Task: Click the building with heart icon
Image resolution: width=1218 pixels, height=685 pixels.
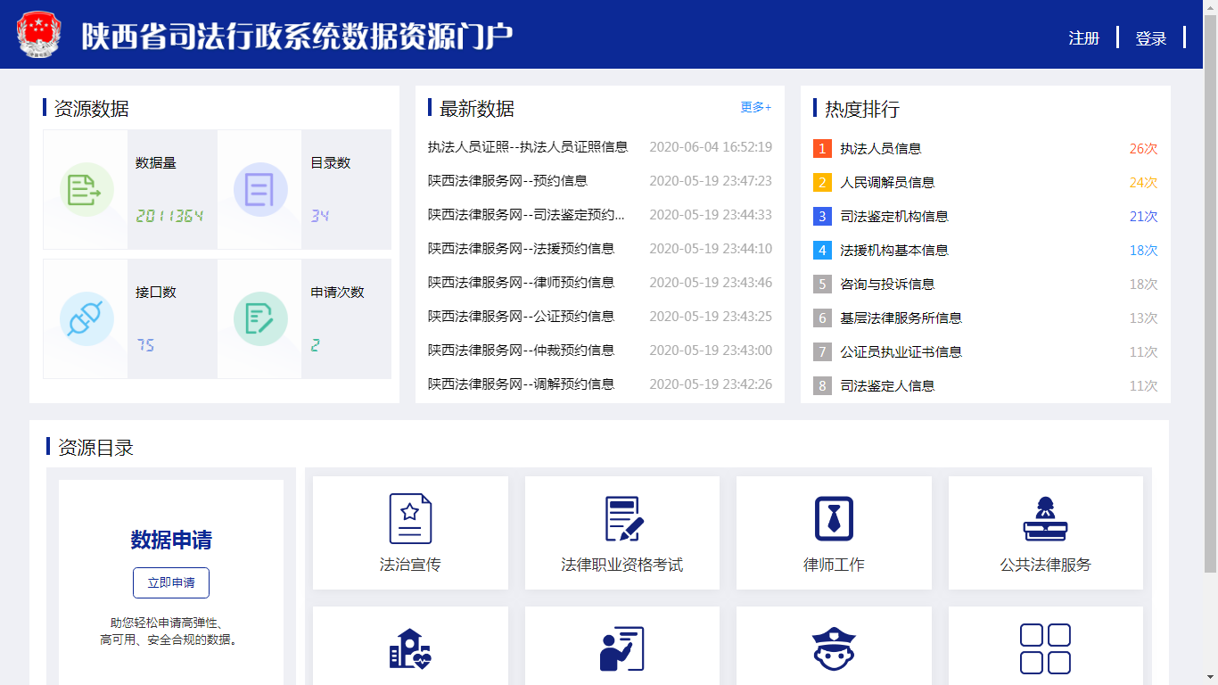Action: (x=410, y=648)
